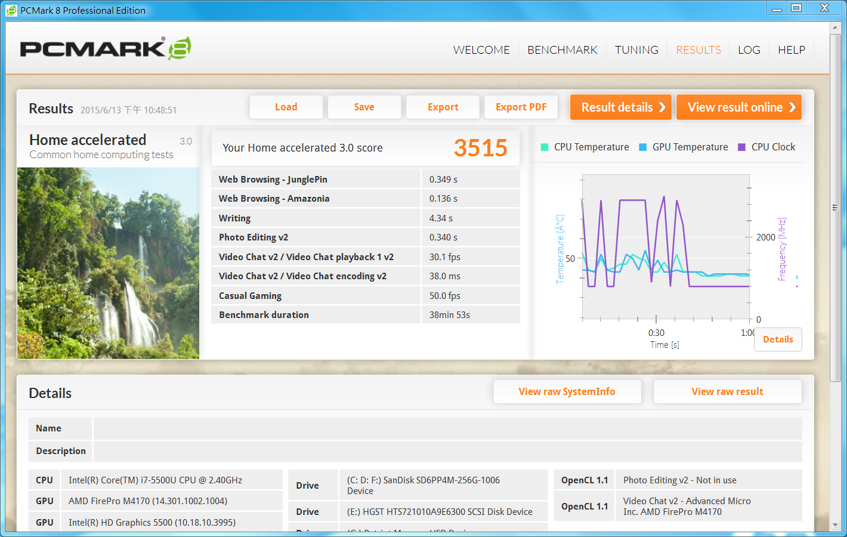Viewport: 847px width, 537px height.
Task: Click the vertical scrollbar thumb
Action: click(835, 208)
